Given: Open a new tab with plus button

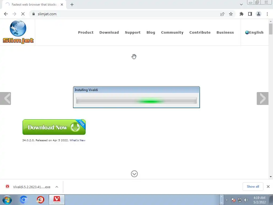Looking at the screenshot, I should coord(72,5).
